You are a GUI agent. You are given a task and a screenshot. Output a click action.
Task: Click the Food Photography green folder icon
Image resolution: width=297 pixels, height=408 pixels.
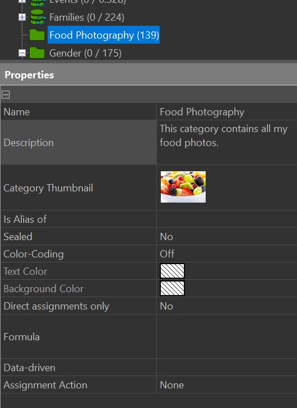37,35
